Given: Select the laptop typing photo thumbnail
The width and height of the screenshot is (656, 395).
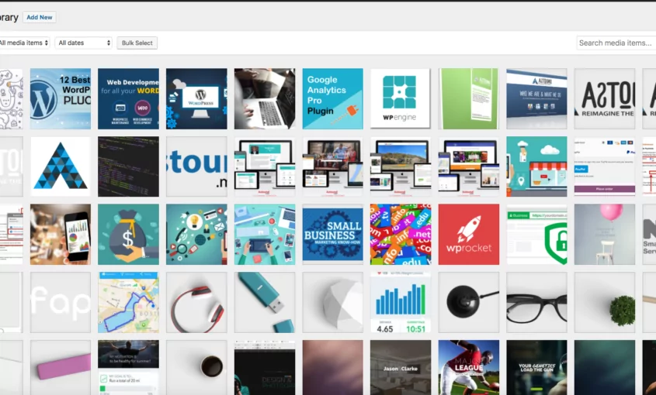Looking at the screenshot, I should pos(265,99).
